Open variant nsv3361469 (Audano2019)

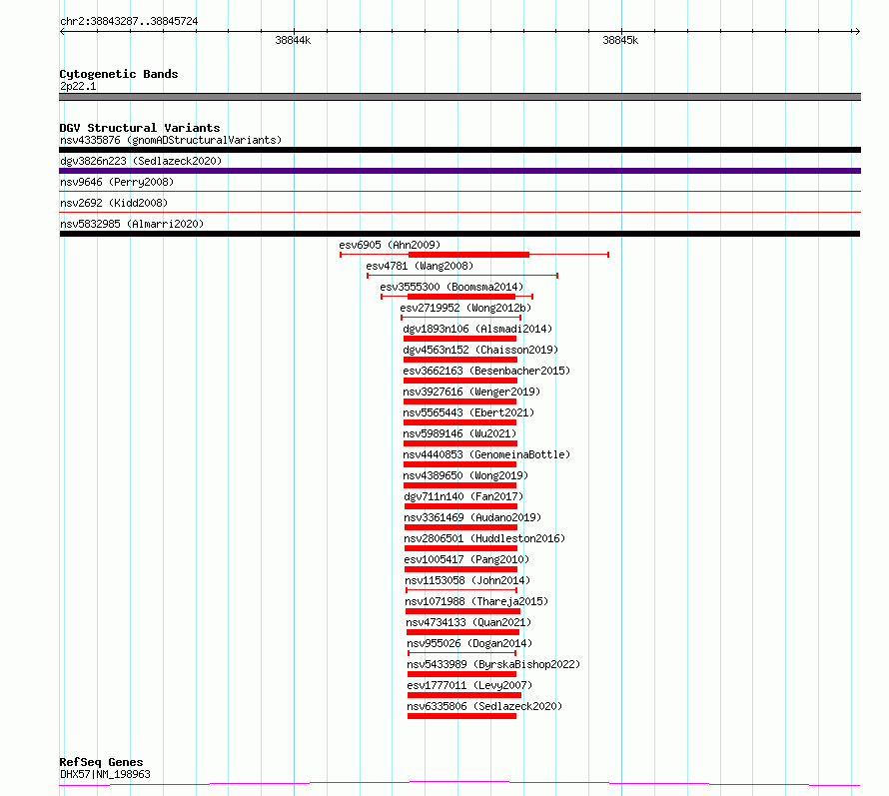click(472, 517)
